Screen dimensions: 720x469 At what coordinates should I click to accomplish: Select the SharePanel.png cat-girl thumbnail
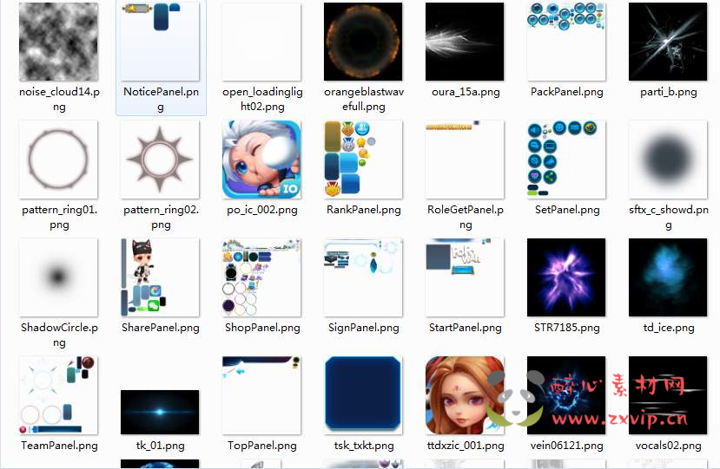click(161, 277)
